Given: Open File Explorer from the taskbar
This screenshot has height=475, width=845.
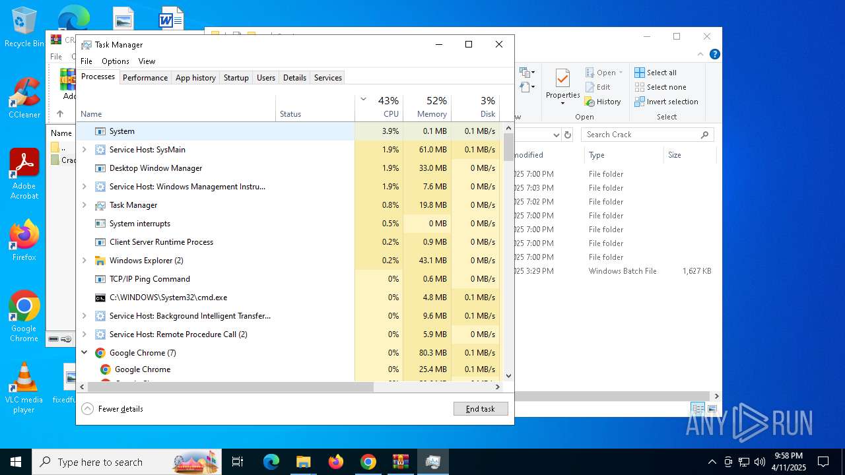Looking at the screenshot, I should point(303,462).
